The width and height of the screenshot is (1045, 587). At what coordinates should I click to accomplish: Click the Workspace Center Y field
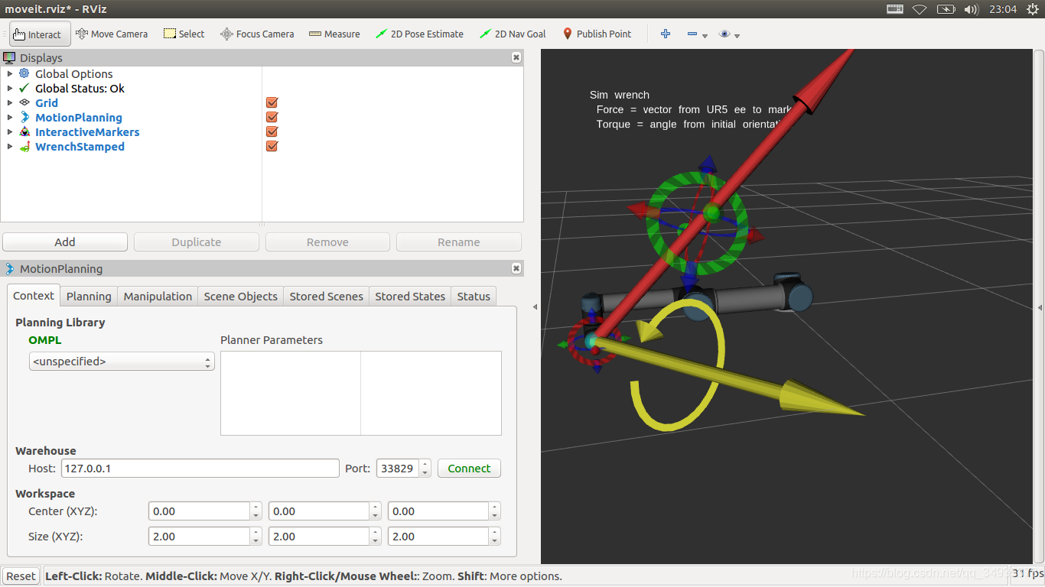point(319,511)
